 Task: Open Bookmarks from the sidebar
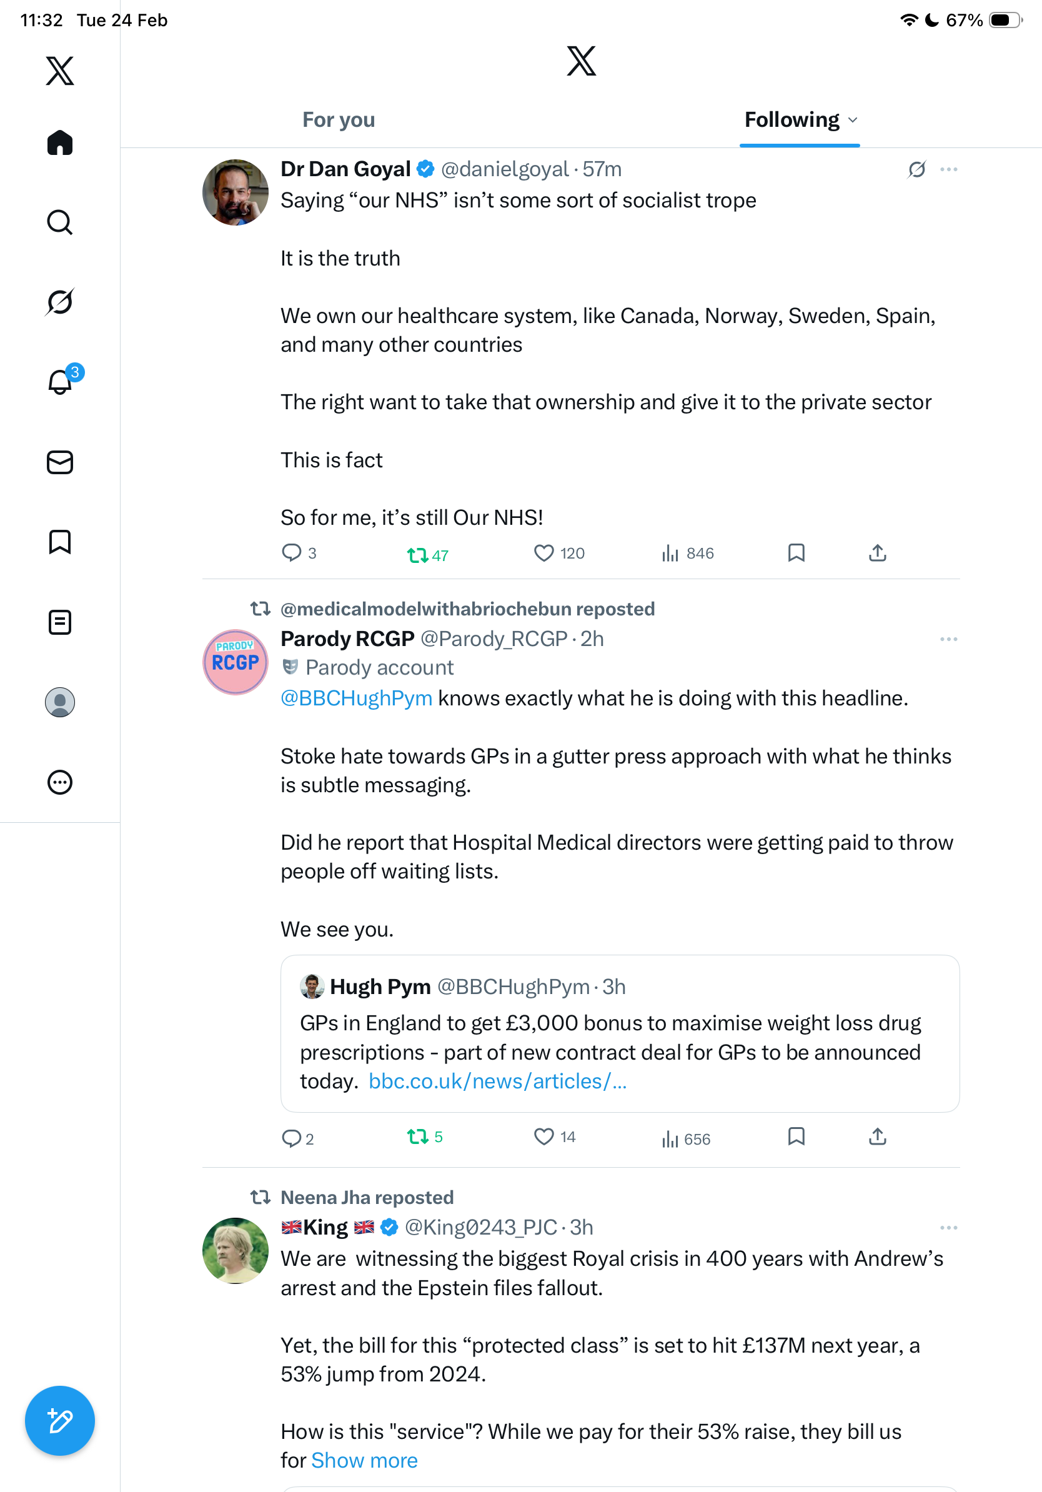60,541
